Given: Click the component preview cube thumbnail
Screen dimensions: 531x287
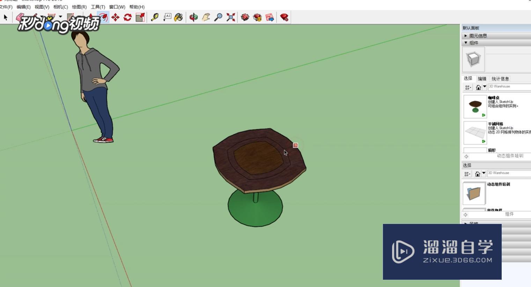Looking at the screenshot, I should 473,59.
